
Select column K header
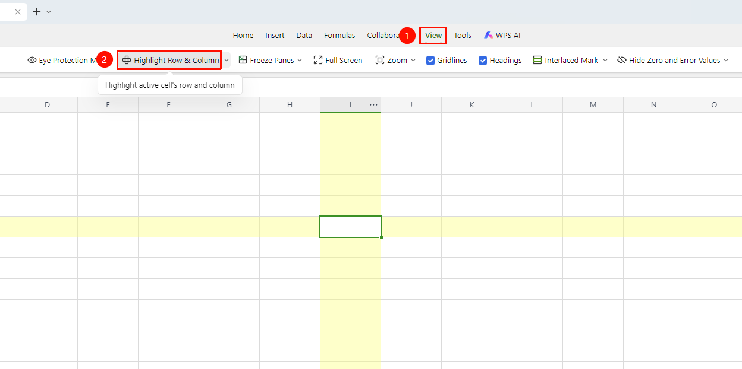[472, 105]
